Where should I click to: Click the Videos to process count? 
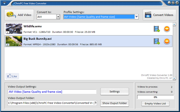pos(172,87)
